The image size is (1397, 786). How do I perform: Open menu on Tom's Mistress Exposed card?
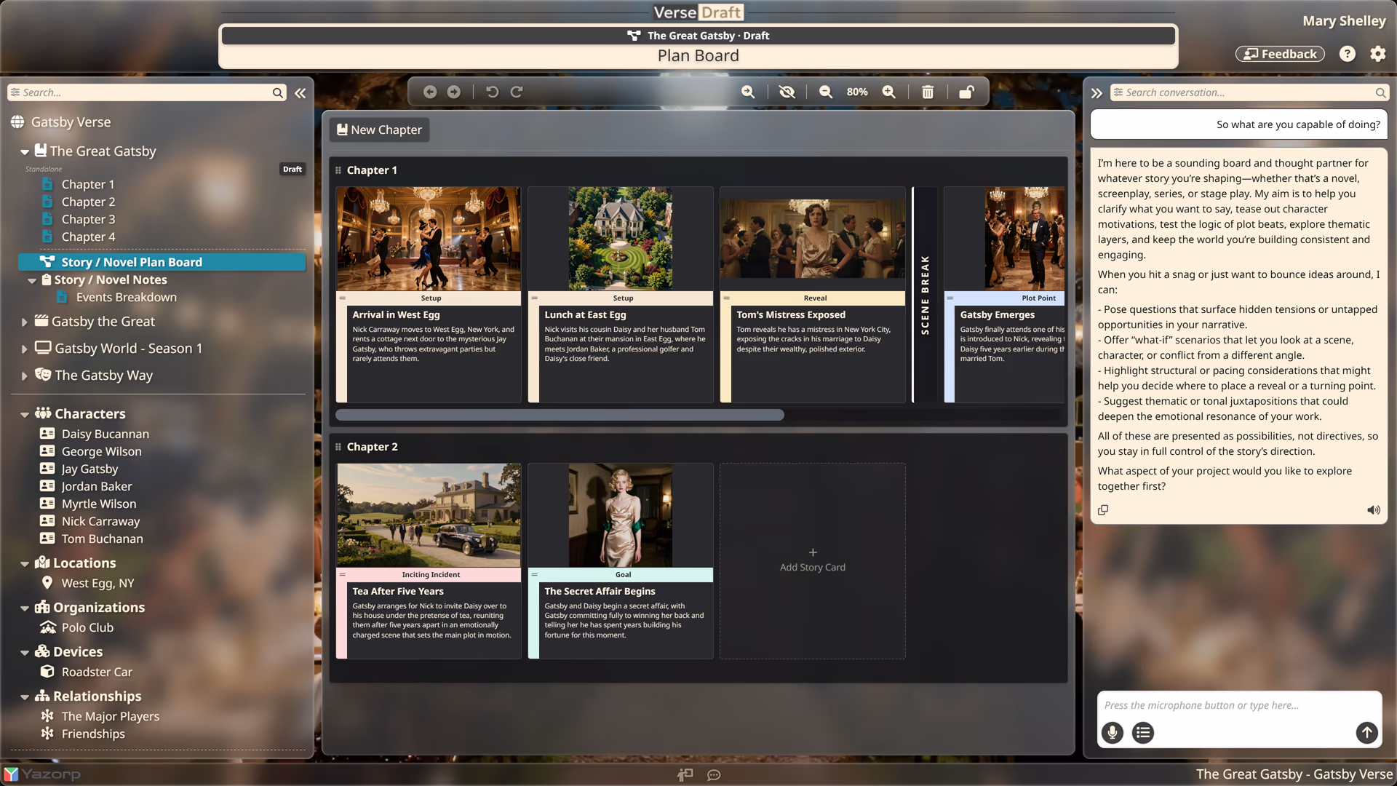click(x=725, y=298)
